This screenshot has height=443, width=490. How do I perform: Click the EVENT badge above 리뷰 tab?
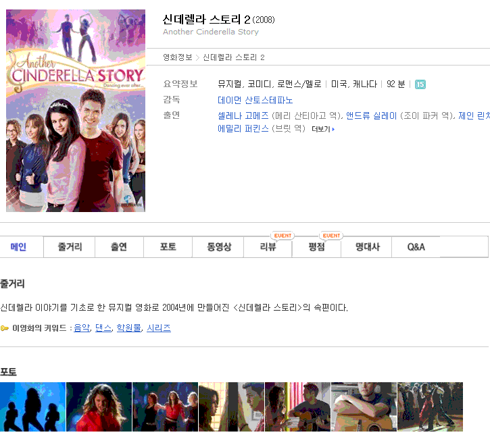[x=283, y=236]
